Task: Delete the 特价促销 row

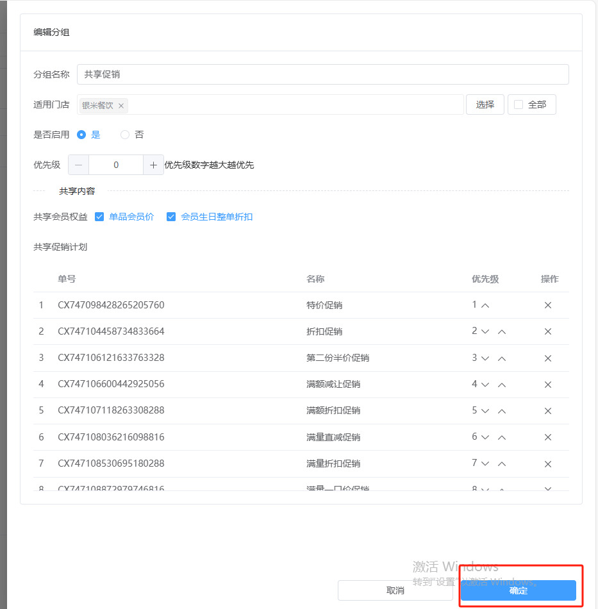Action: (548, 305)
